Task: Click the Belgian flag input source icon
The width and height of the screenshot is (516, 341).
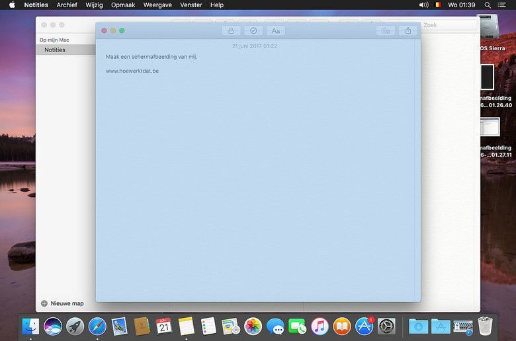Action: point(438,5)
